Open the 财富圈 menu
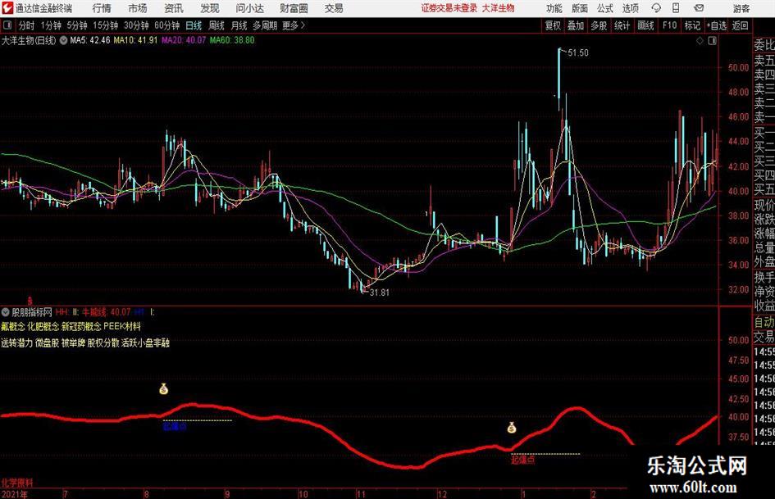Viewport: 775px width, 499px height. 294,8
